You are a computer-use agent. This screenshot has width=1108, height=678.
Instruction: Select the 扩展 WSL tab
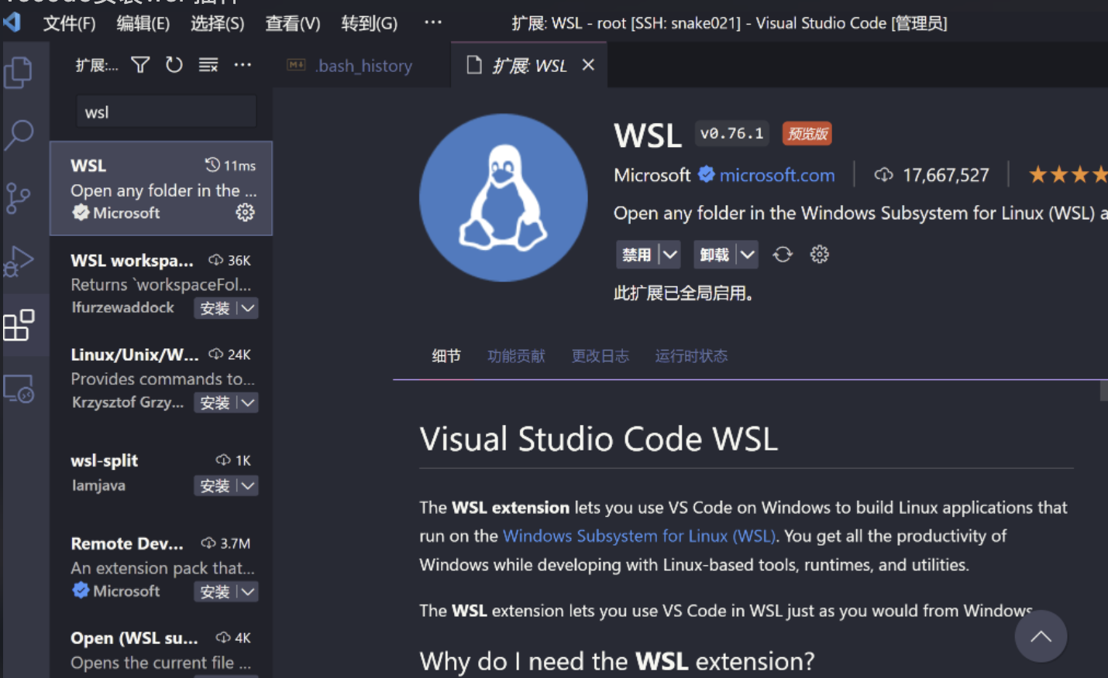[x=528, y=65]
